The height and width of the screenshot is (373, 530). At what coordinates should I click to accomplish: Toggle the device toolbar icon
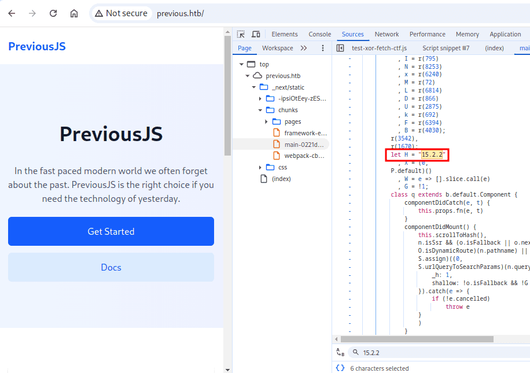(256, 34)
